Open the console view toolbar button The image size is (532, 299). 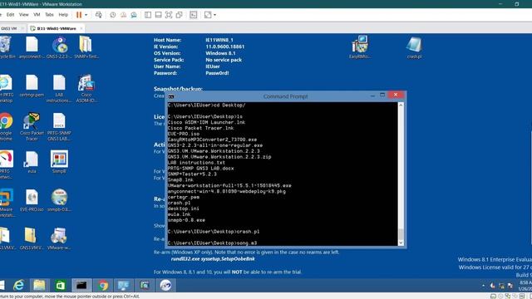[x=194, y=15]
